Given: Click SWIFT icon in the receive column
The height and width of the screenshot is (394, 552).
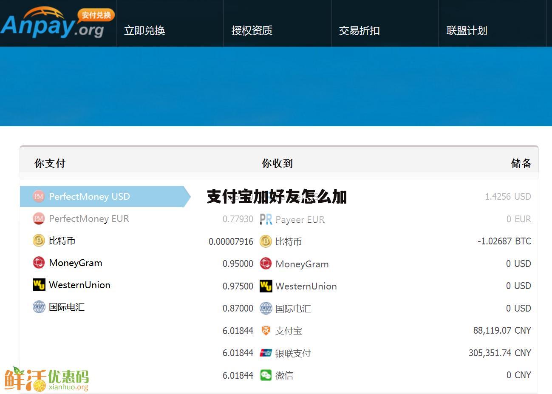Looking at the screenshot, I should pos(266,308).
